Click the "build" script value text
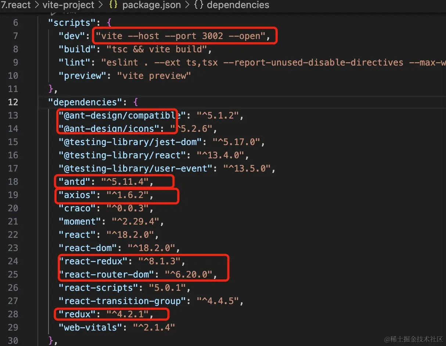 pos(159,49)
